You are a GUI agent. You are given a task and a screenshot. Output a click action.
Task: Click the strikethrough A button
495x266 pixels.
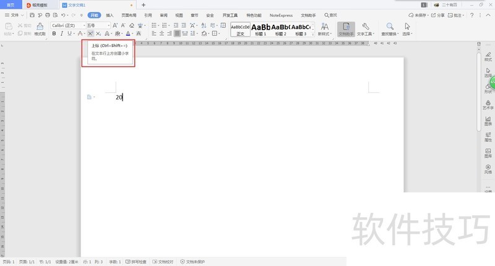tap(80, 33)
